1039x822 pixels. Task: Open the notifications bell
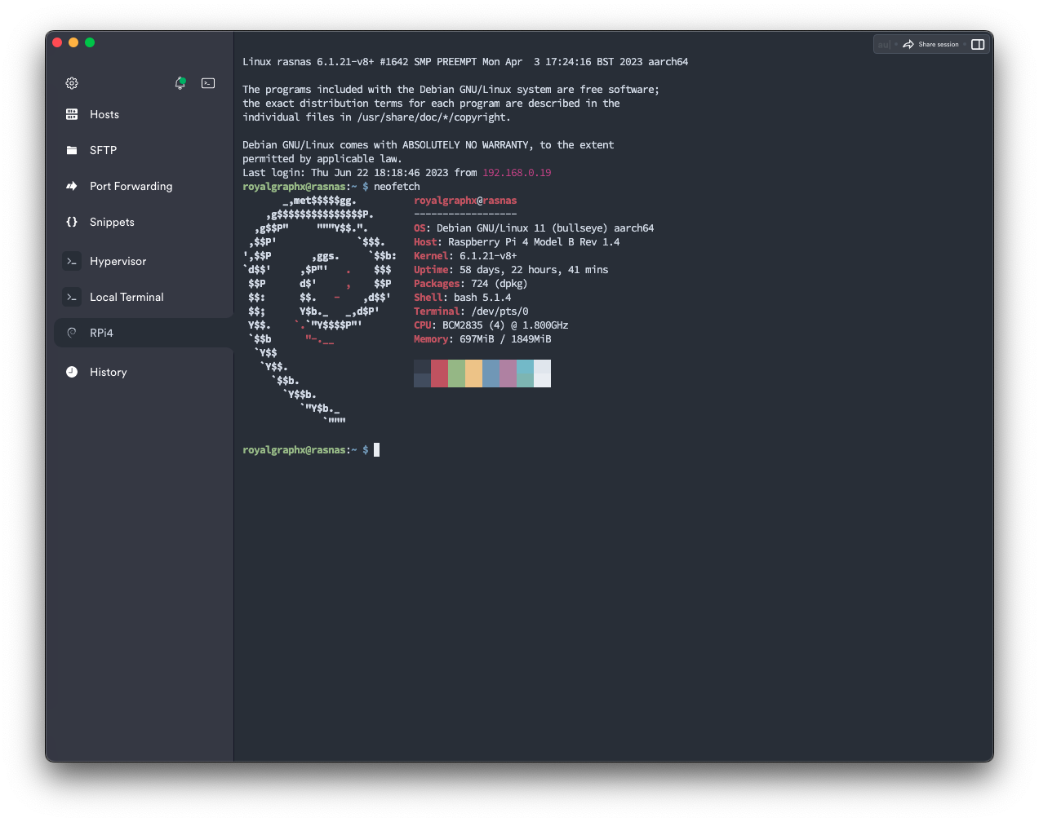(x=180, y=83)
